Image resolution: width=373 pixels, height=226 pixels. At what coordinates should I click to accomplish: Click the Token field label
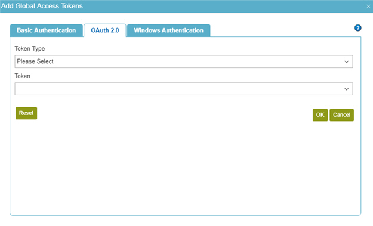coord(22,76)
